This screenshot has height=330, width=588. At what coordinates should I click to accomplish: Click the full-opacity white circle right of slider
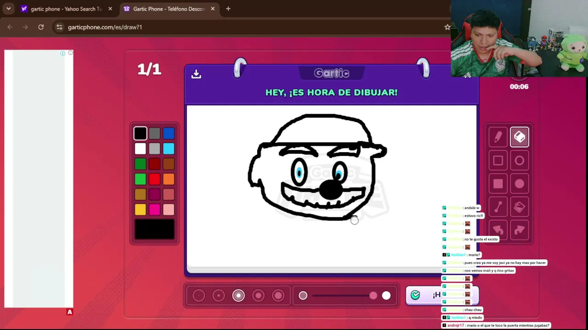[386, 296]
